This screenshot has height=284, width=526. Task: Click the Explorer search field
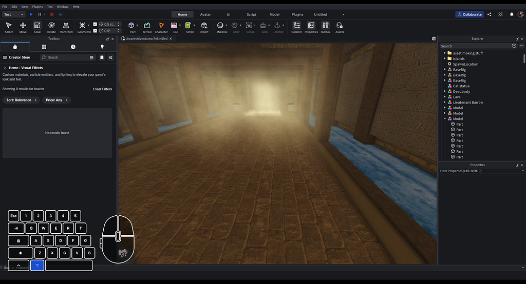475,46
